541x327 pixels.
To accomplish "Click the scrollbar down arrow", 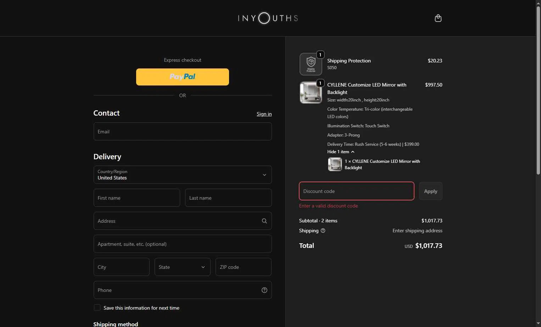I will 538,324.
